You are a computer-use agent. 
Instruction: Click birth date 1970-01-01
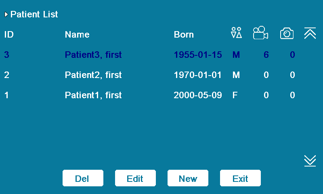198,75
